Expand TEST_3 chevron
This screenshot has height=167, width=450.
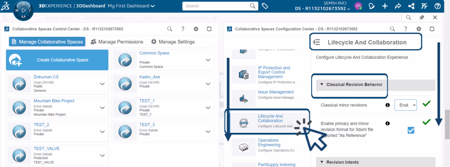click(x=208, y=132)
